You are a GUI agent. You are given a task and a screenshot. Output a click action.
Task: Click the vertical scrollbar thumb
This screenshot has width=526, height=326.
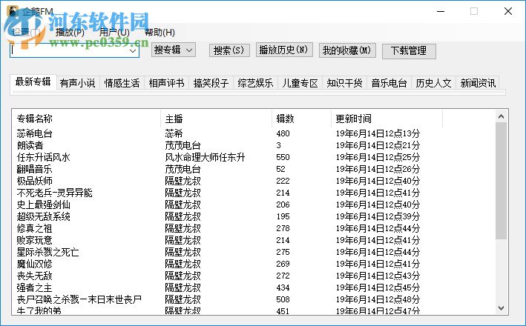click(502, 181)
